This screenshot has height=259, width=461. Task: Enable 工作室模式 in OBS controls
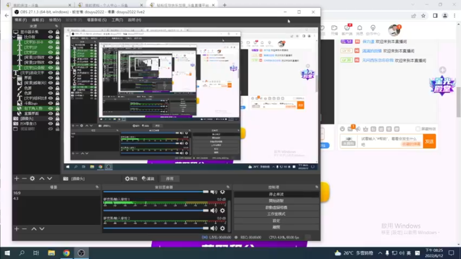[277, 214]
